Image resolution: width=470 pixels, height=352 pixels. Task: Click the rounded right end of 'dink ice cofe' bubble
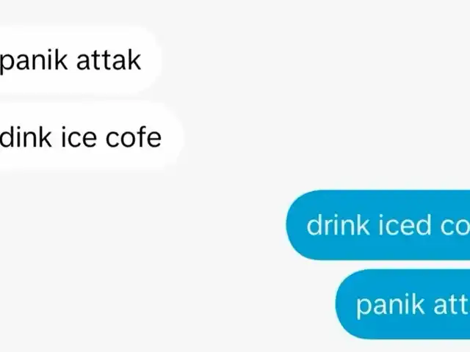pos(173,137)
